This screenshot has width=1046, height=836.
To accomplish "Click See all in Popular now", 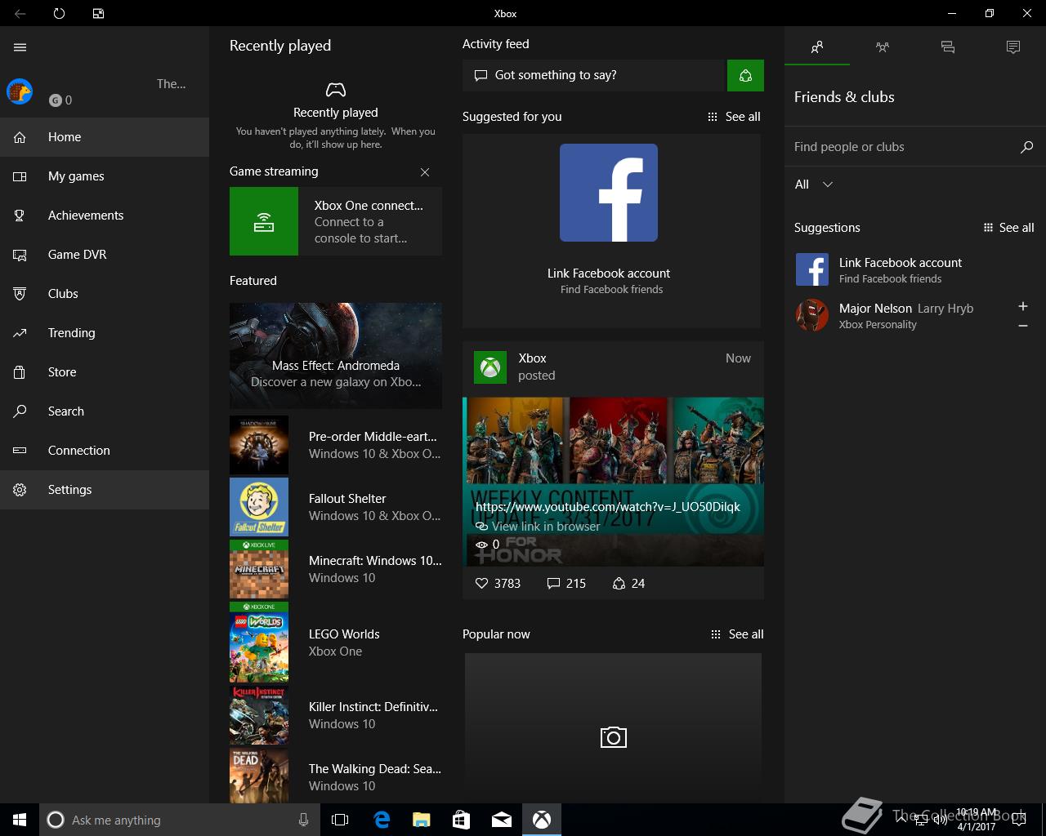I will 737,634.
